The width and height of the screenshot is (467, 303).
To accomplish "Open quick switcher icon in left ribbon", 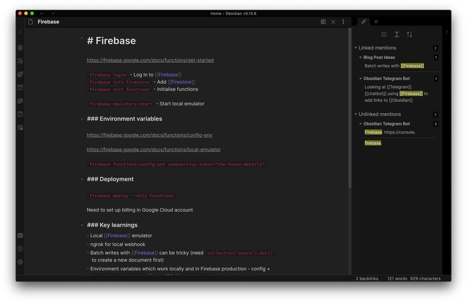I will [x=20, y=48].
